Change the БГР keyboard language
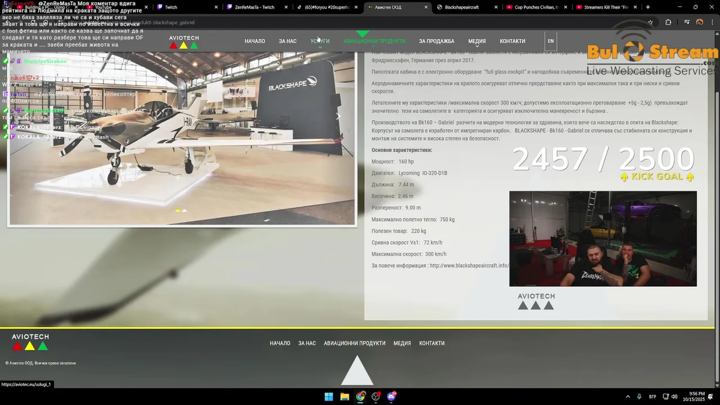Image resolution: width=720 pixels, height=405 pixels. click(x=652, y=397)
